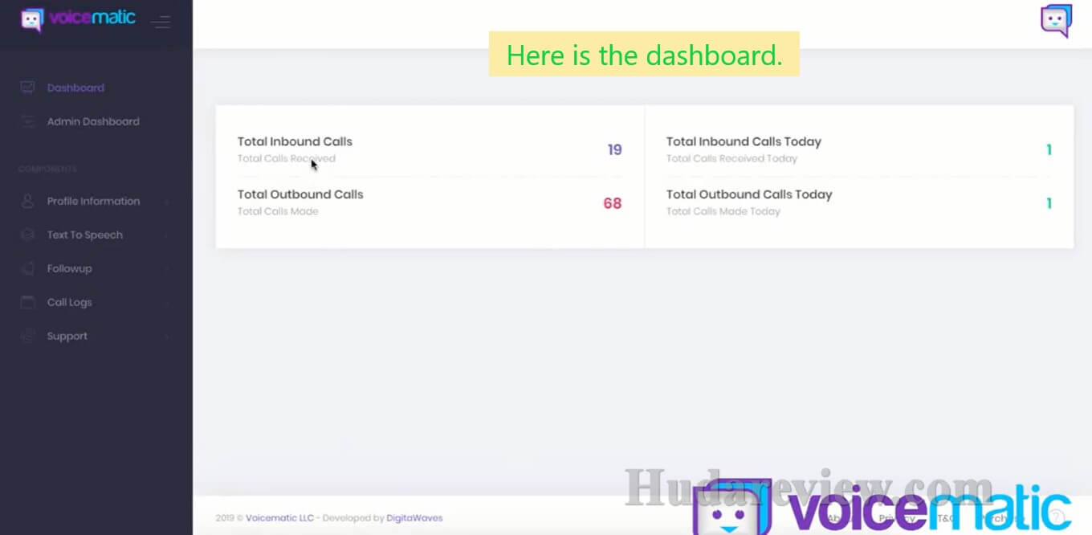Click the 'Total Inbound Calls' label beside 19
The width and height of the screenshot is (1092, 535).
(x=295, y=141)
